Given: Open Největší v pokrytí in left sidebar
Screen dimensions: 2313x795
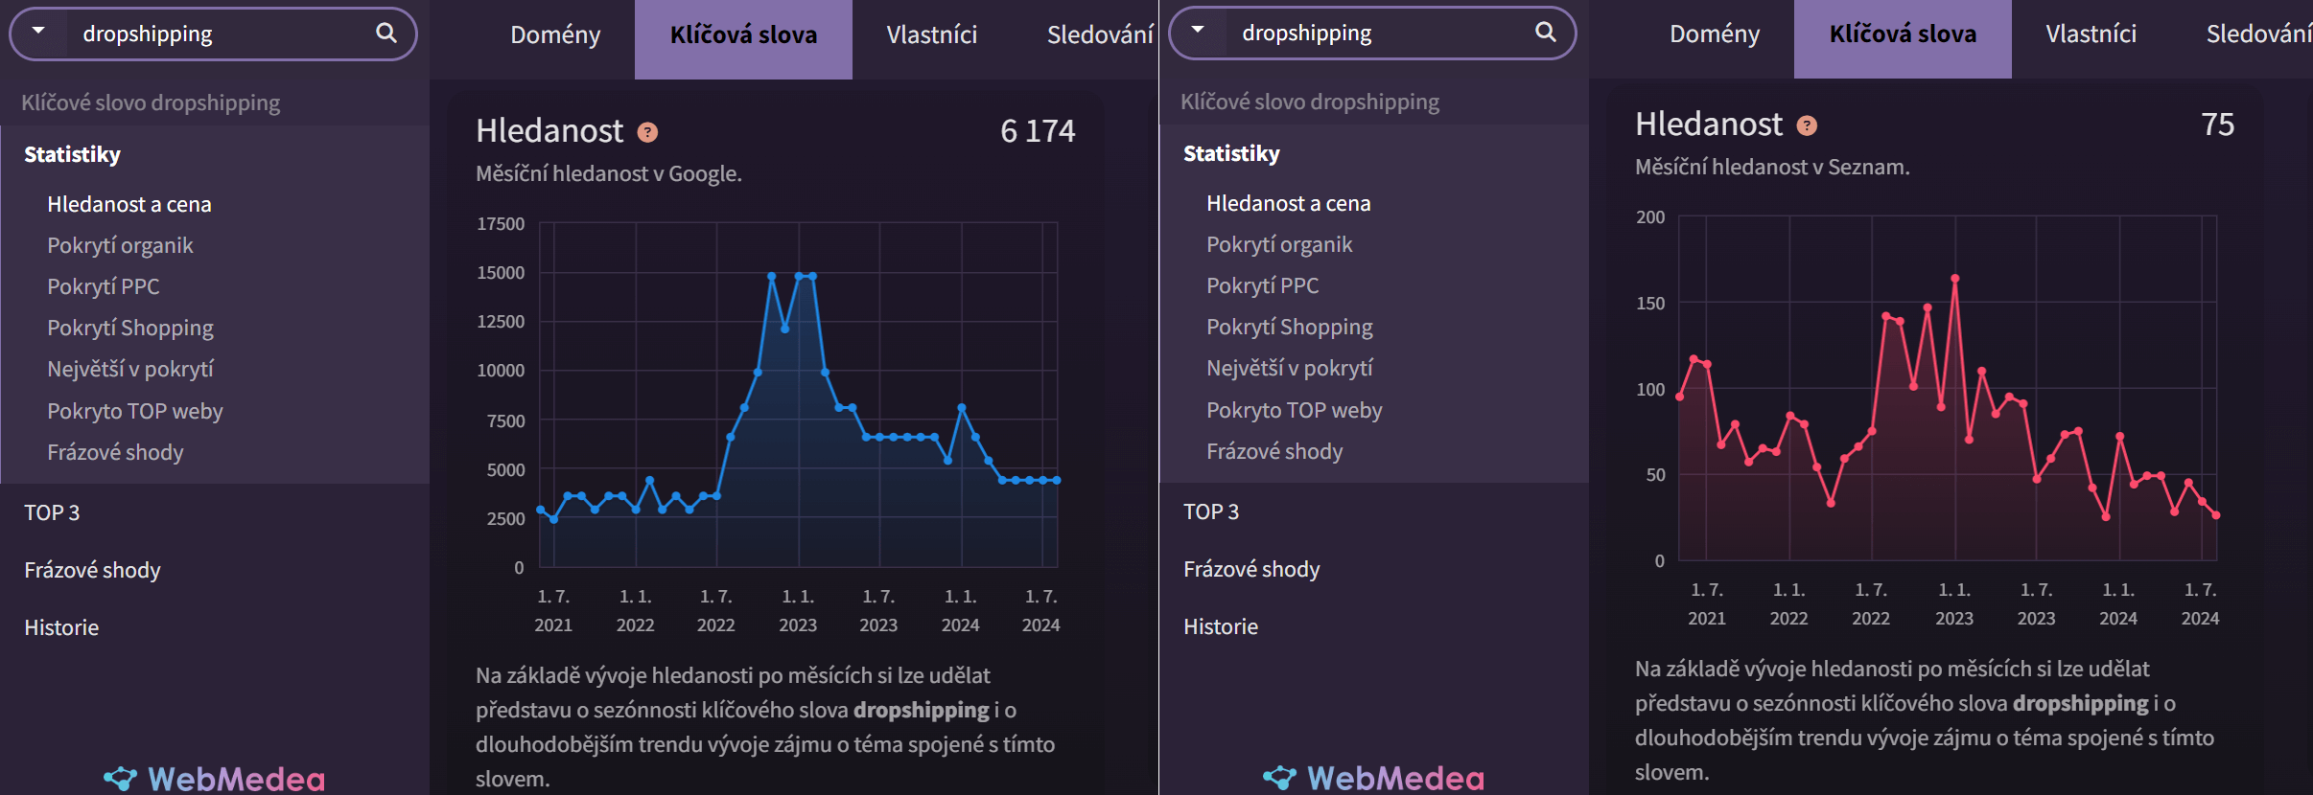Looking at the screenshot, I should [130, 370].
